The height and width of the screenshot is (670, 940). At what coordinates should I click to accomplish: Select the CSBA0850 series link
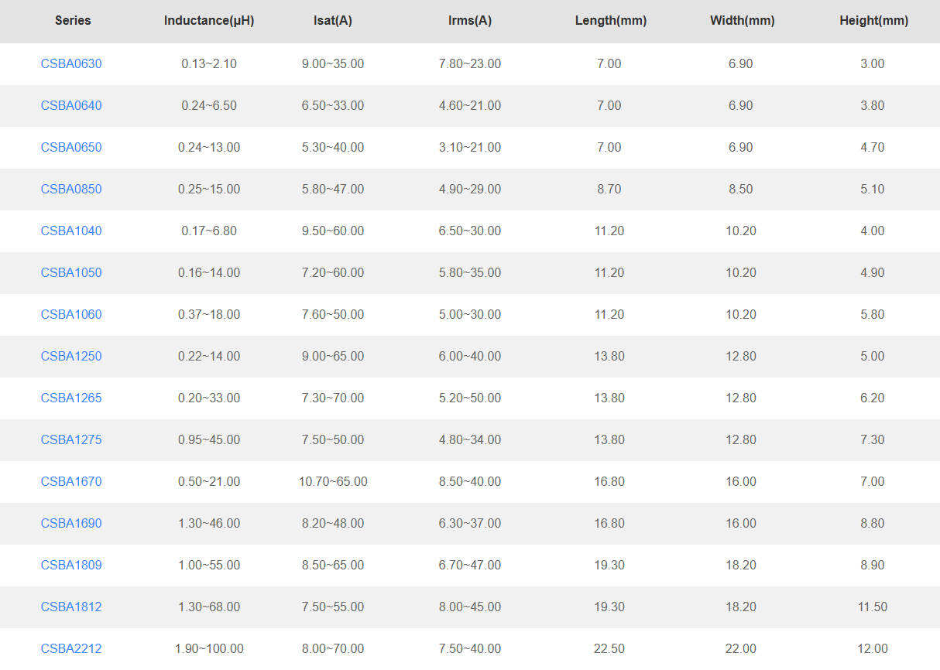pos(71,189)
